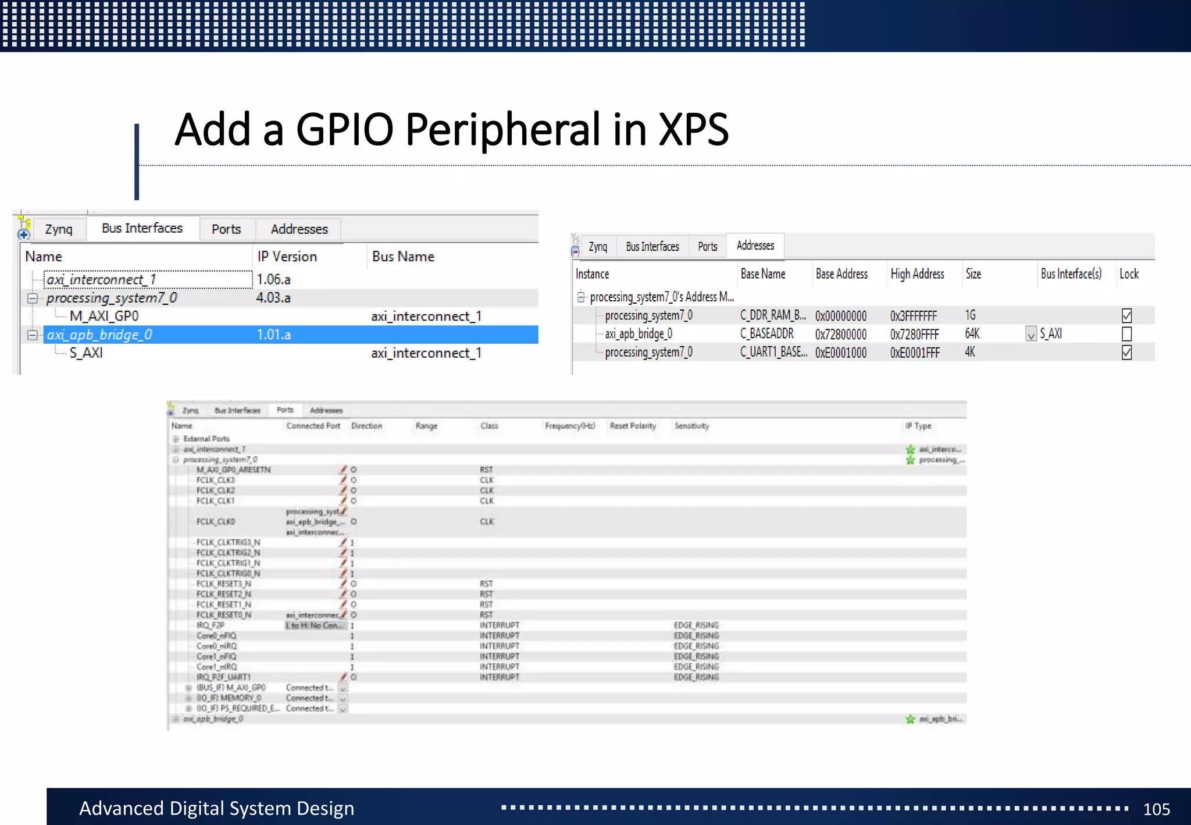Click pencil icon on FCLK_CLK3 row

[x=344, y=479]
